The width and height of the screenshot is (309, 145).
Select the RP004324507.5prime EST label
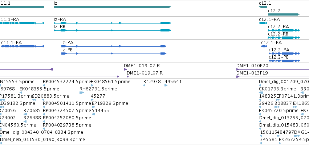coord(67,110)
